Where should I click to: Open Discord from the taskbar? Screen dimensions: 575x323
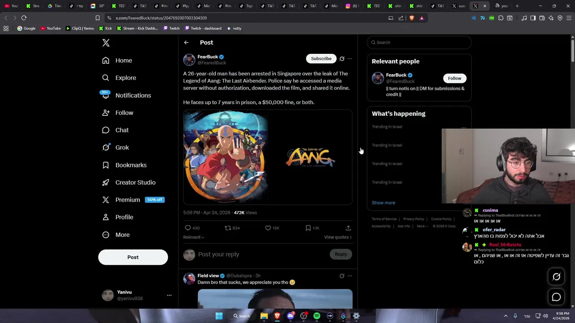(290, 316)
